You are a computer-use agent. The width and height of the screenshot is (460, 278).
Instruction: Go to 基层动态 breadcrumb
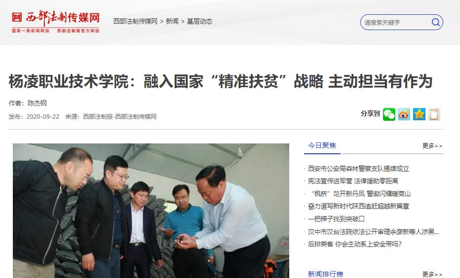[x=199, y=21]
